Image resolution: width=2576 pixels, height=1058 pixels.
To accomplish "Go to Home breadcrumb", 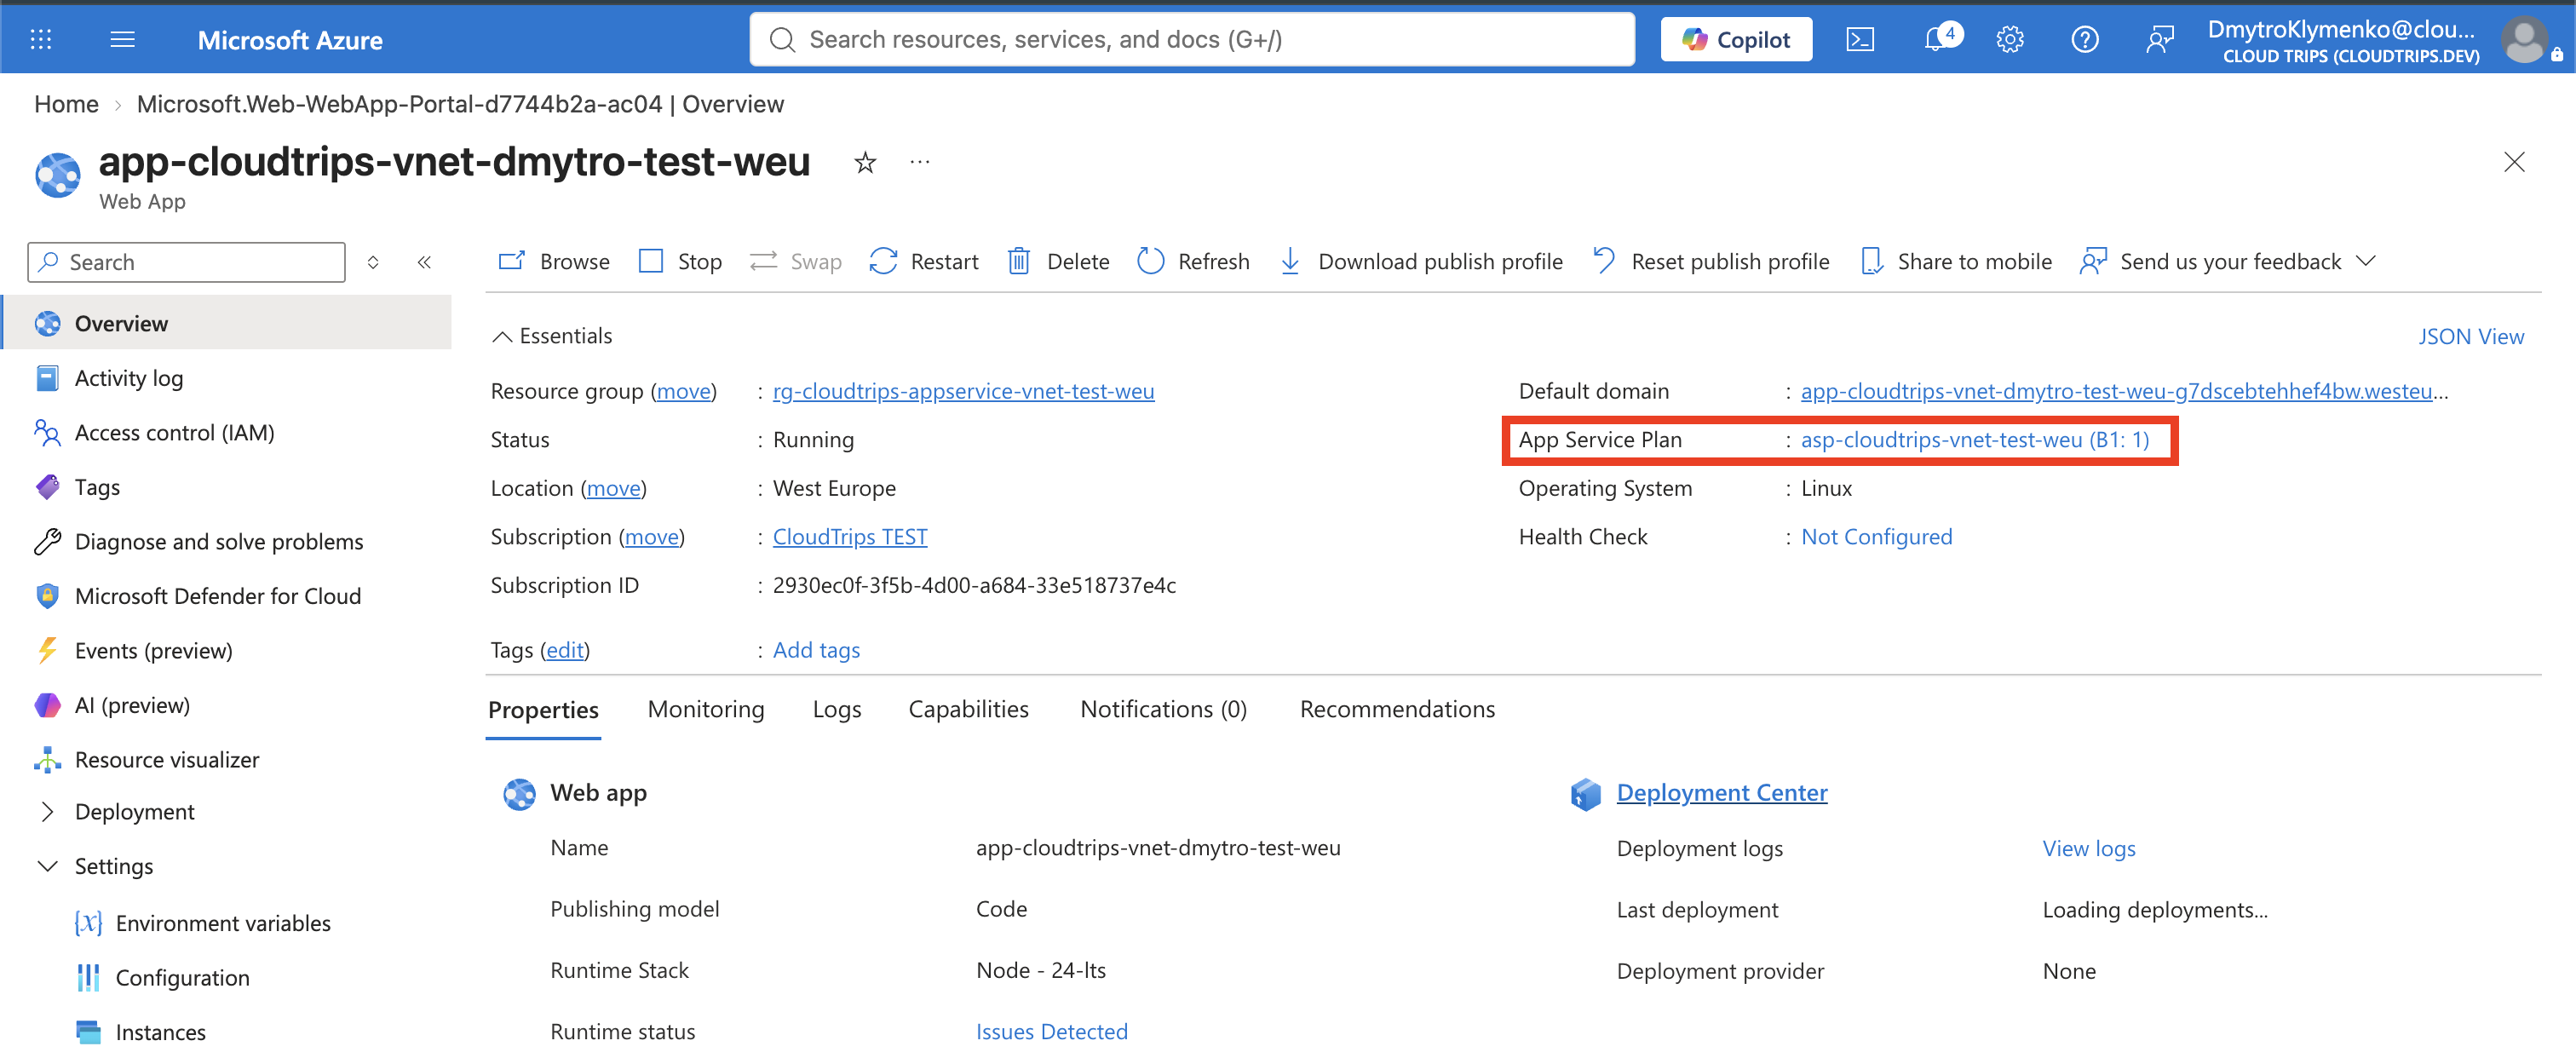I will pyautogui.click(x=66, y=104).
